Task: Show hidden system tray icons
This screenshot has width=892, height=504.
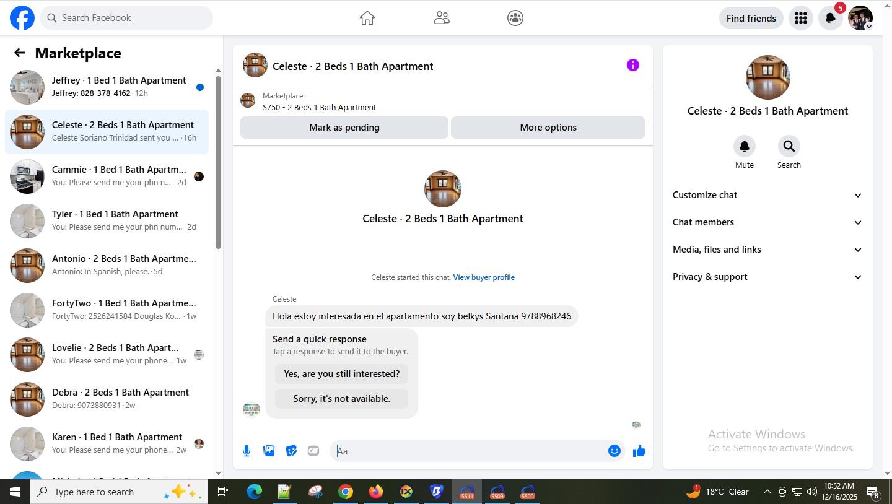Action: [767, 492]
